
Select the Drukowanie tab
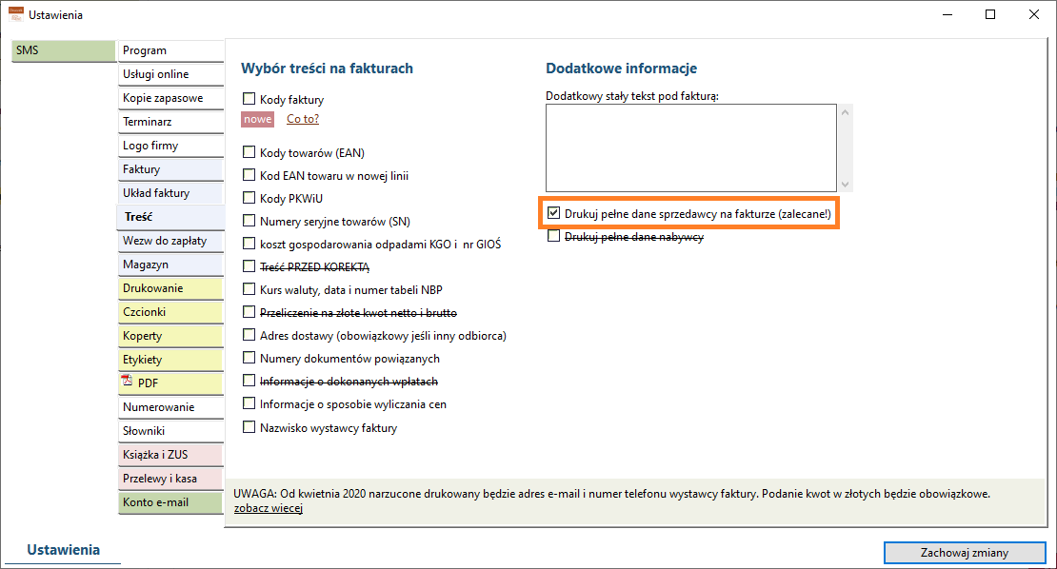click(x=170, y=288)
